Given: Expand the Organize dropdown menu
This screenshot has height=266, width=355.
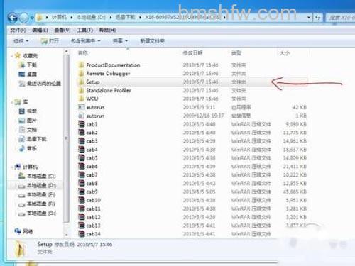Looking at the screenshot, I should (21, 41).
